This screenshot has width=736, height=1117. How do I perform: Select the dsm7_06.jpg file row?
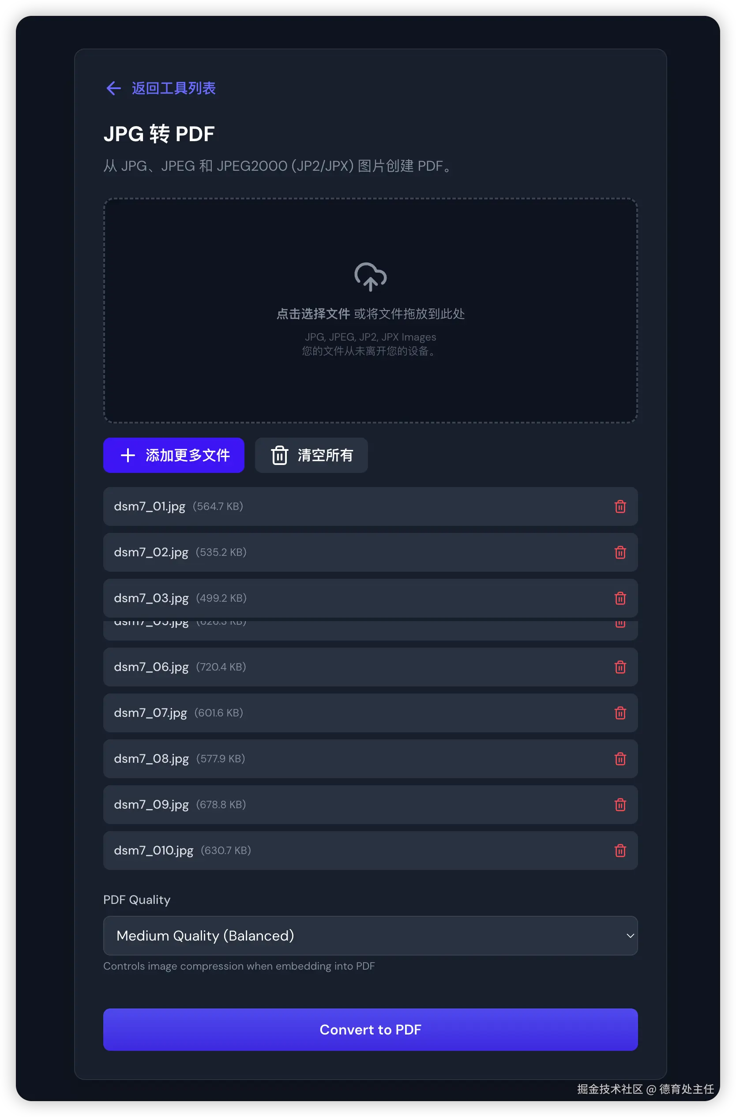tap(370, 667)
